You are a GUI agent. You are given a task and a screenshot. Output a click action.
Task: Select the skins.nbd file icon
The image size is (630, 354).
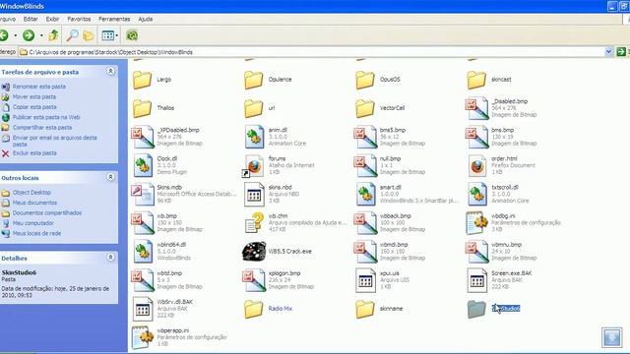254,195
